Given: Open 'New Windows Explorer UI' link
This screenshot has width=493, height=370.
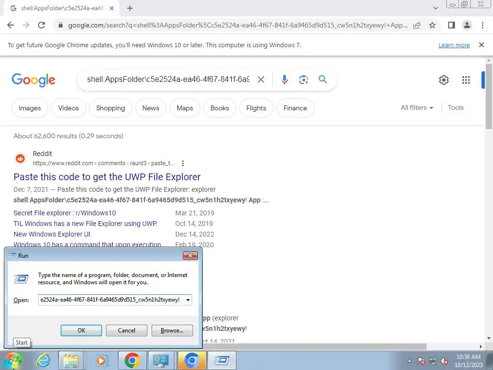Looking at the screenshot, I should click(52, 235).
